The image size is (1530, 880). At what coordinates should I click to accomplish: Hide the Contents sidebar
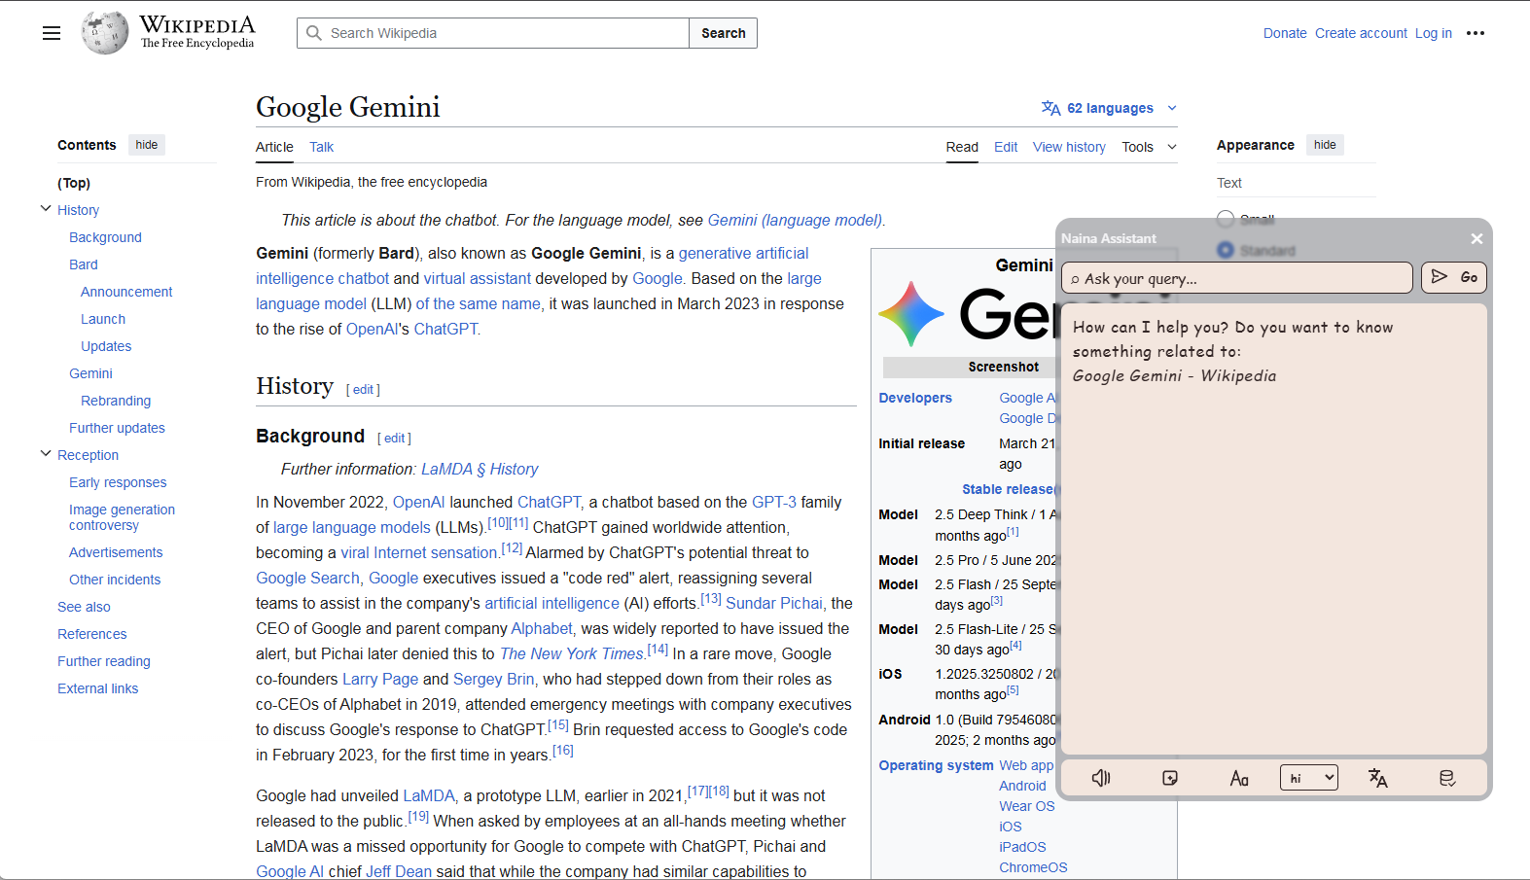[x=147, y=145]
